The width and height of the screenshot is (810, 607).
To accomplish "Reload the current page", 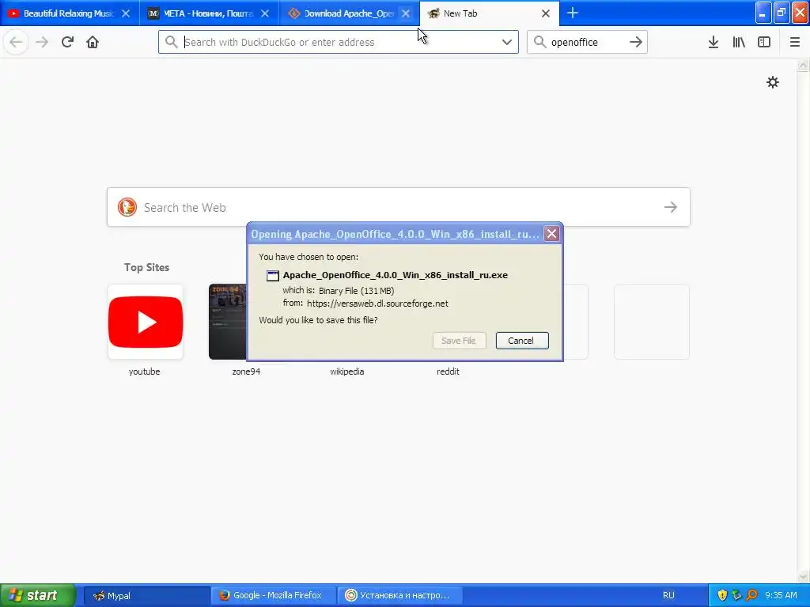I will click(67, 42).
